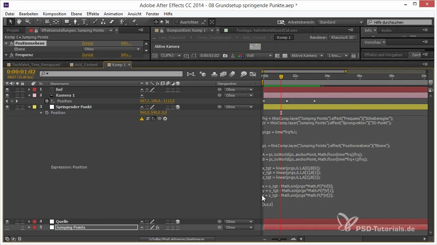Switch to the Tischfahrt_Time_Remapped tab
The height and width of the screenshot is (245, 437).
pyautogui.click(x=36, y=65)
